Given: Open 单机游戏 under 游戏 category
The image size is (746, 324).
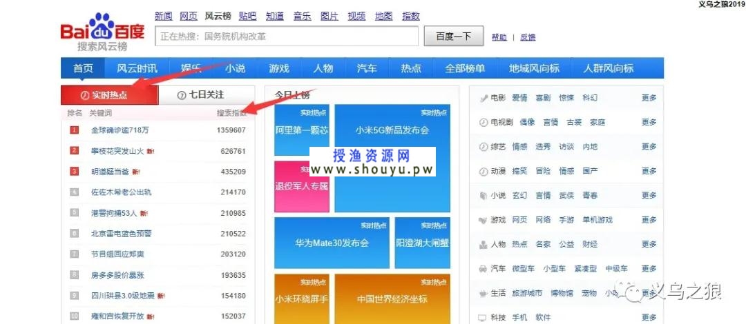Looking at the screenshot, I should [x=597, y=220].
